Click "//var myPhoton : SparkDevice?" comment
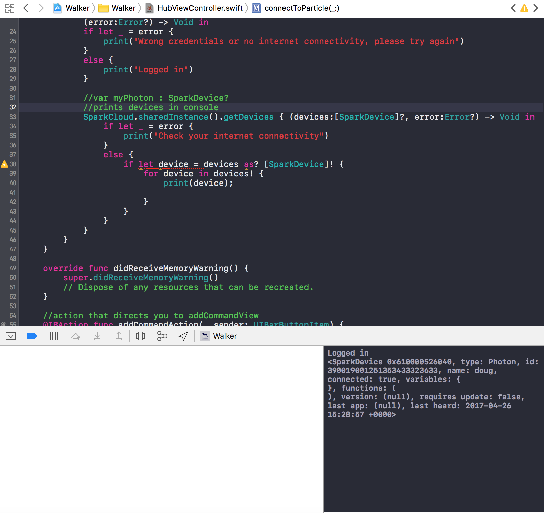Screen dimensions: 544x513 click(156, 98)
